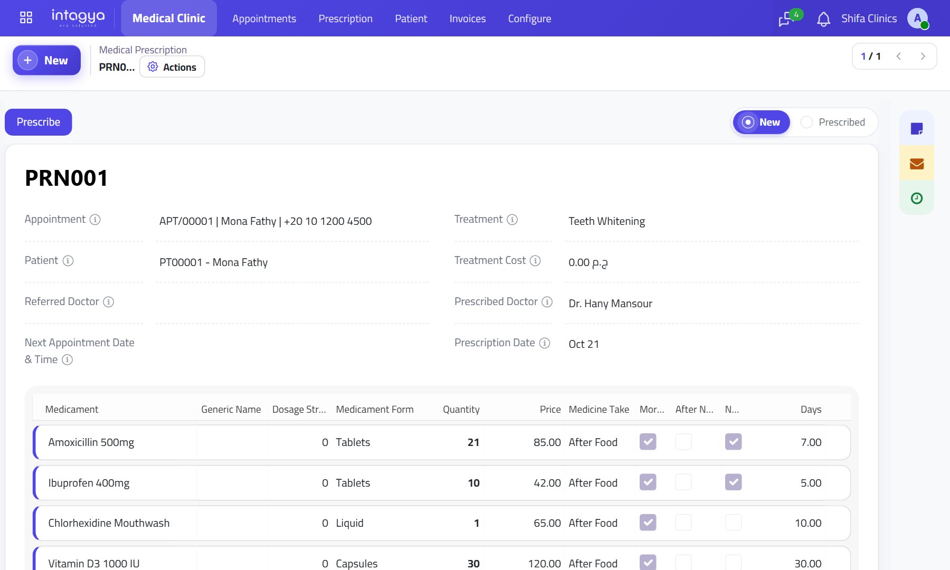Toggle After Noon checkbox for Amoxicillin 500mg

click(x=683, y=442)
